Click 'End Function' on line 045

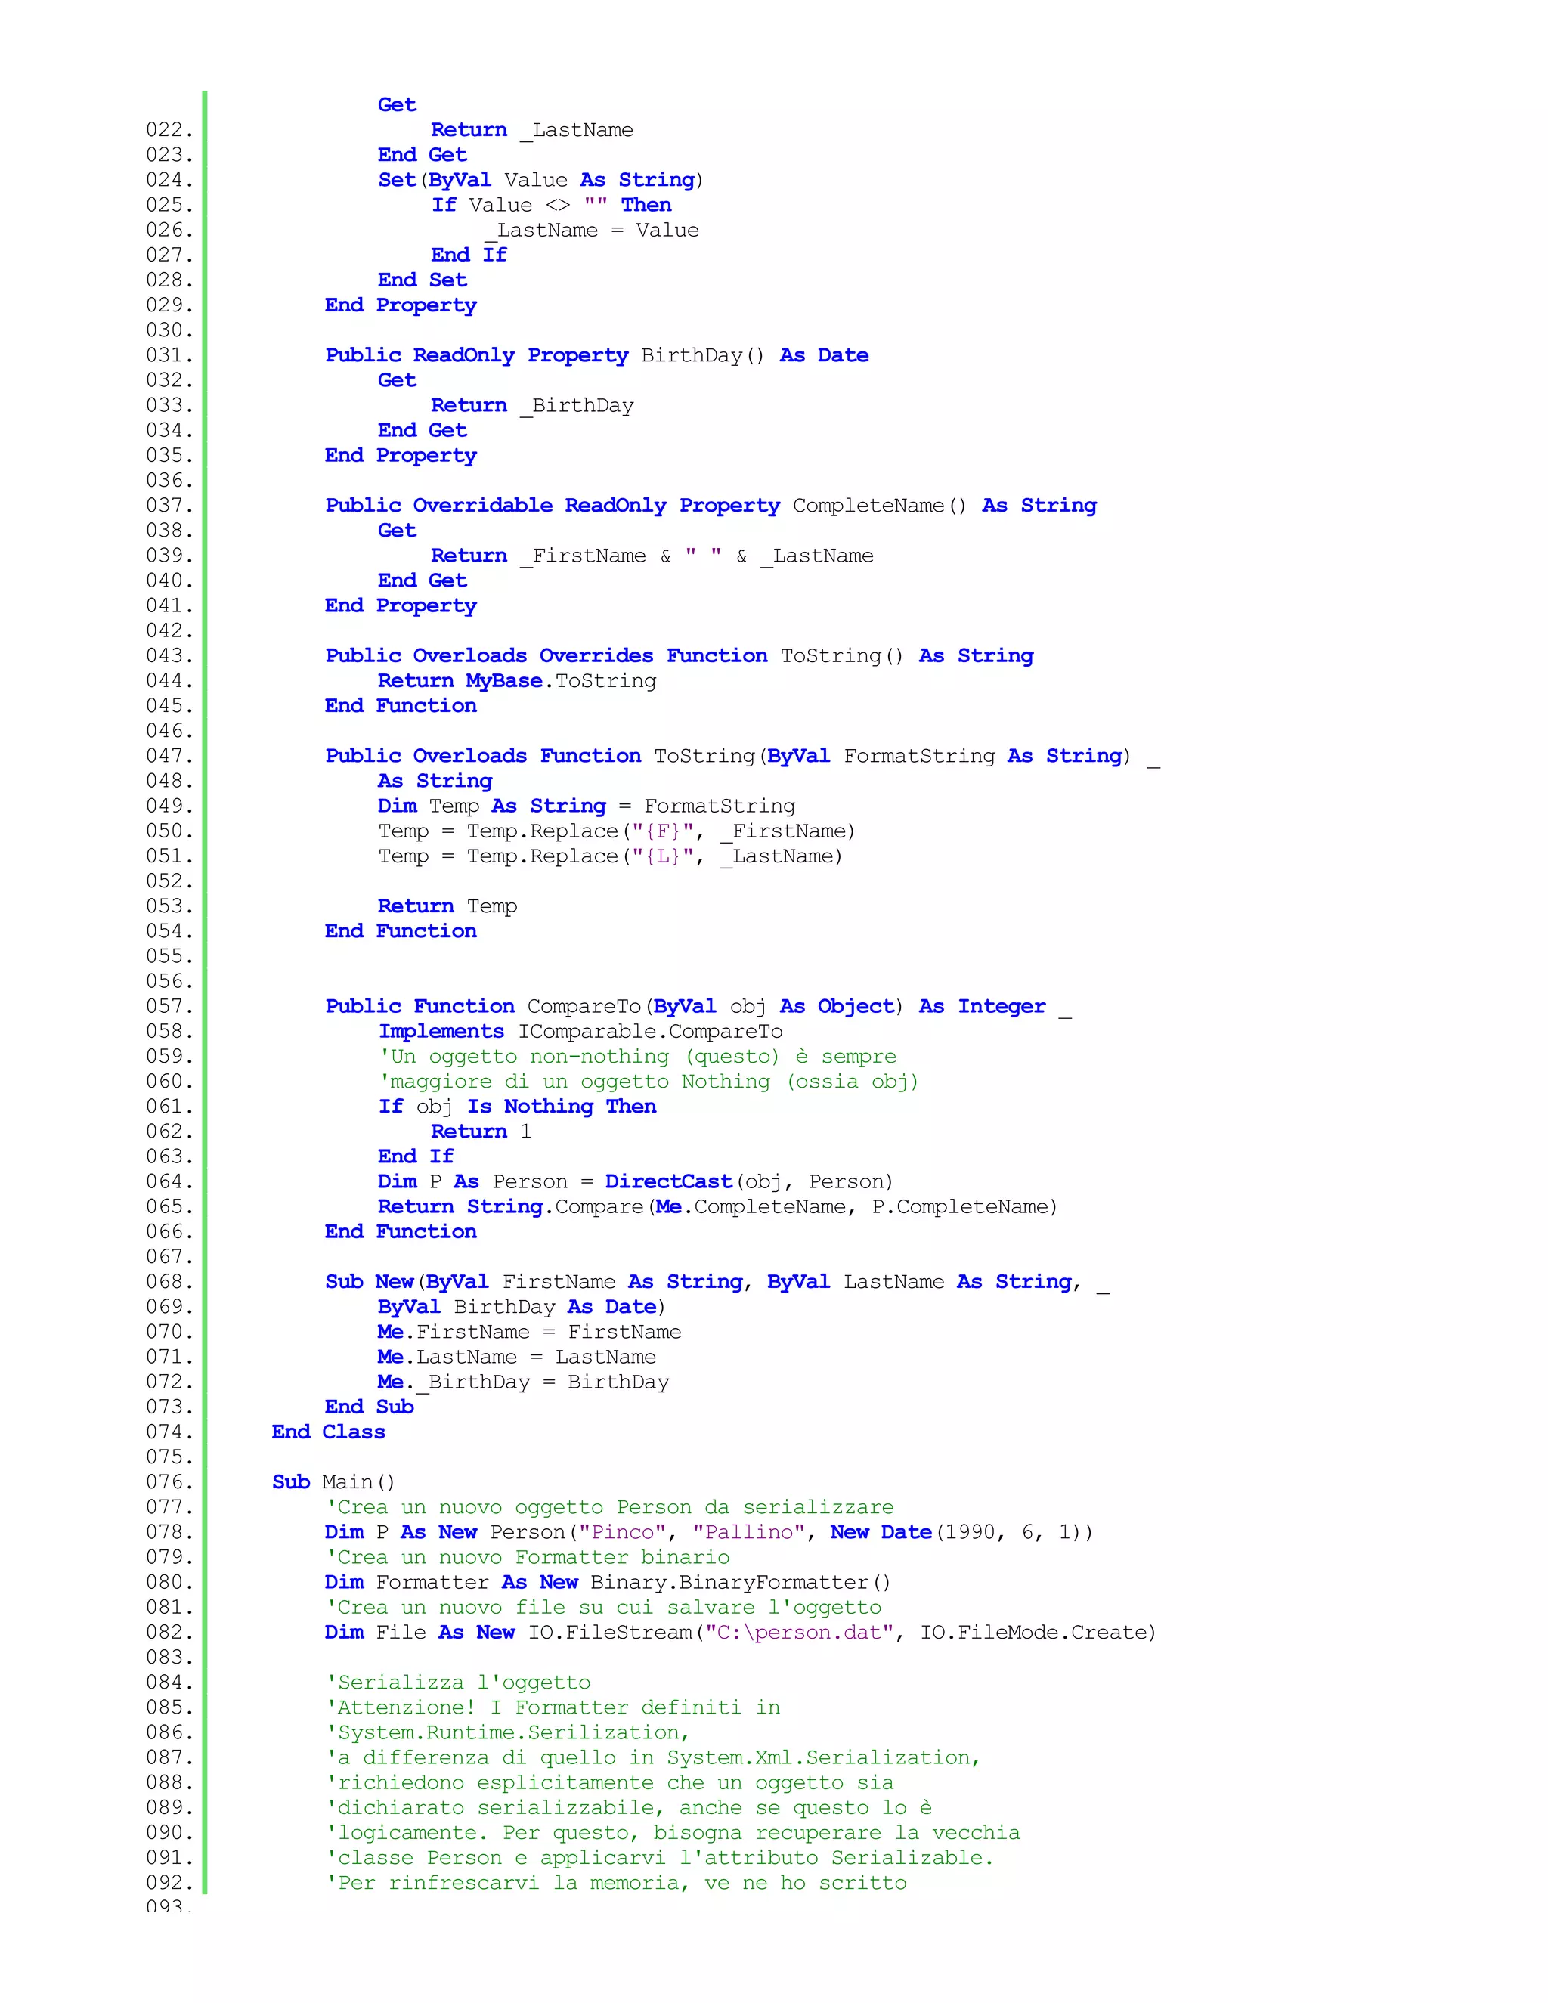[401, 706]
